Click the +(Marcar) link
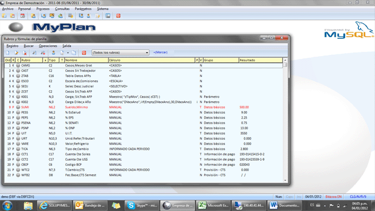This screenshot has height=211, width=375. pos(160,52)
